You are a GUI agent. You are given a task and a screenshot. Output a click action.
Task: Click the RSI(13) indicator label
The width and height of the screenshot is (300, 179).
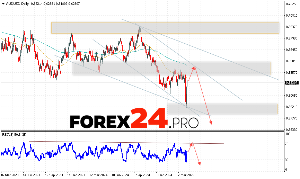point(10,134)
